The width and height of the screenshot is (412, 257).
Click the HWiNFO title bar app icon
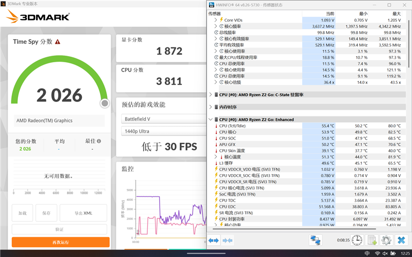212,5
